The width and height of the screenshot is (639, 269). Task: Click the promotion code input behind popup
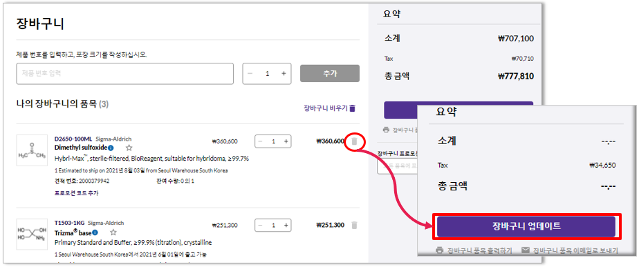click(398, 166)
